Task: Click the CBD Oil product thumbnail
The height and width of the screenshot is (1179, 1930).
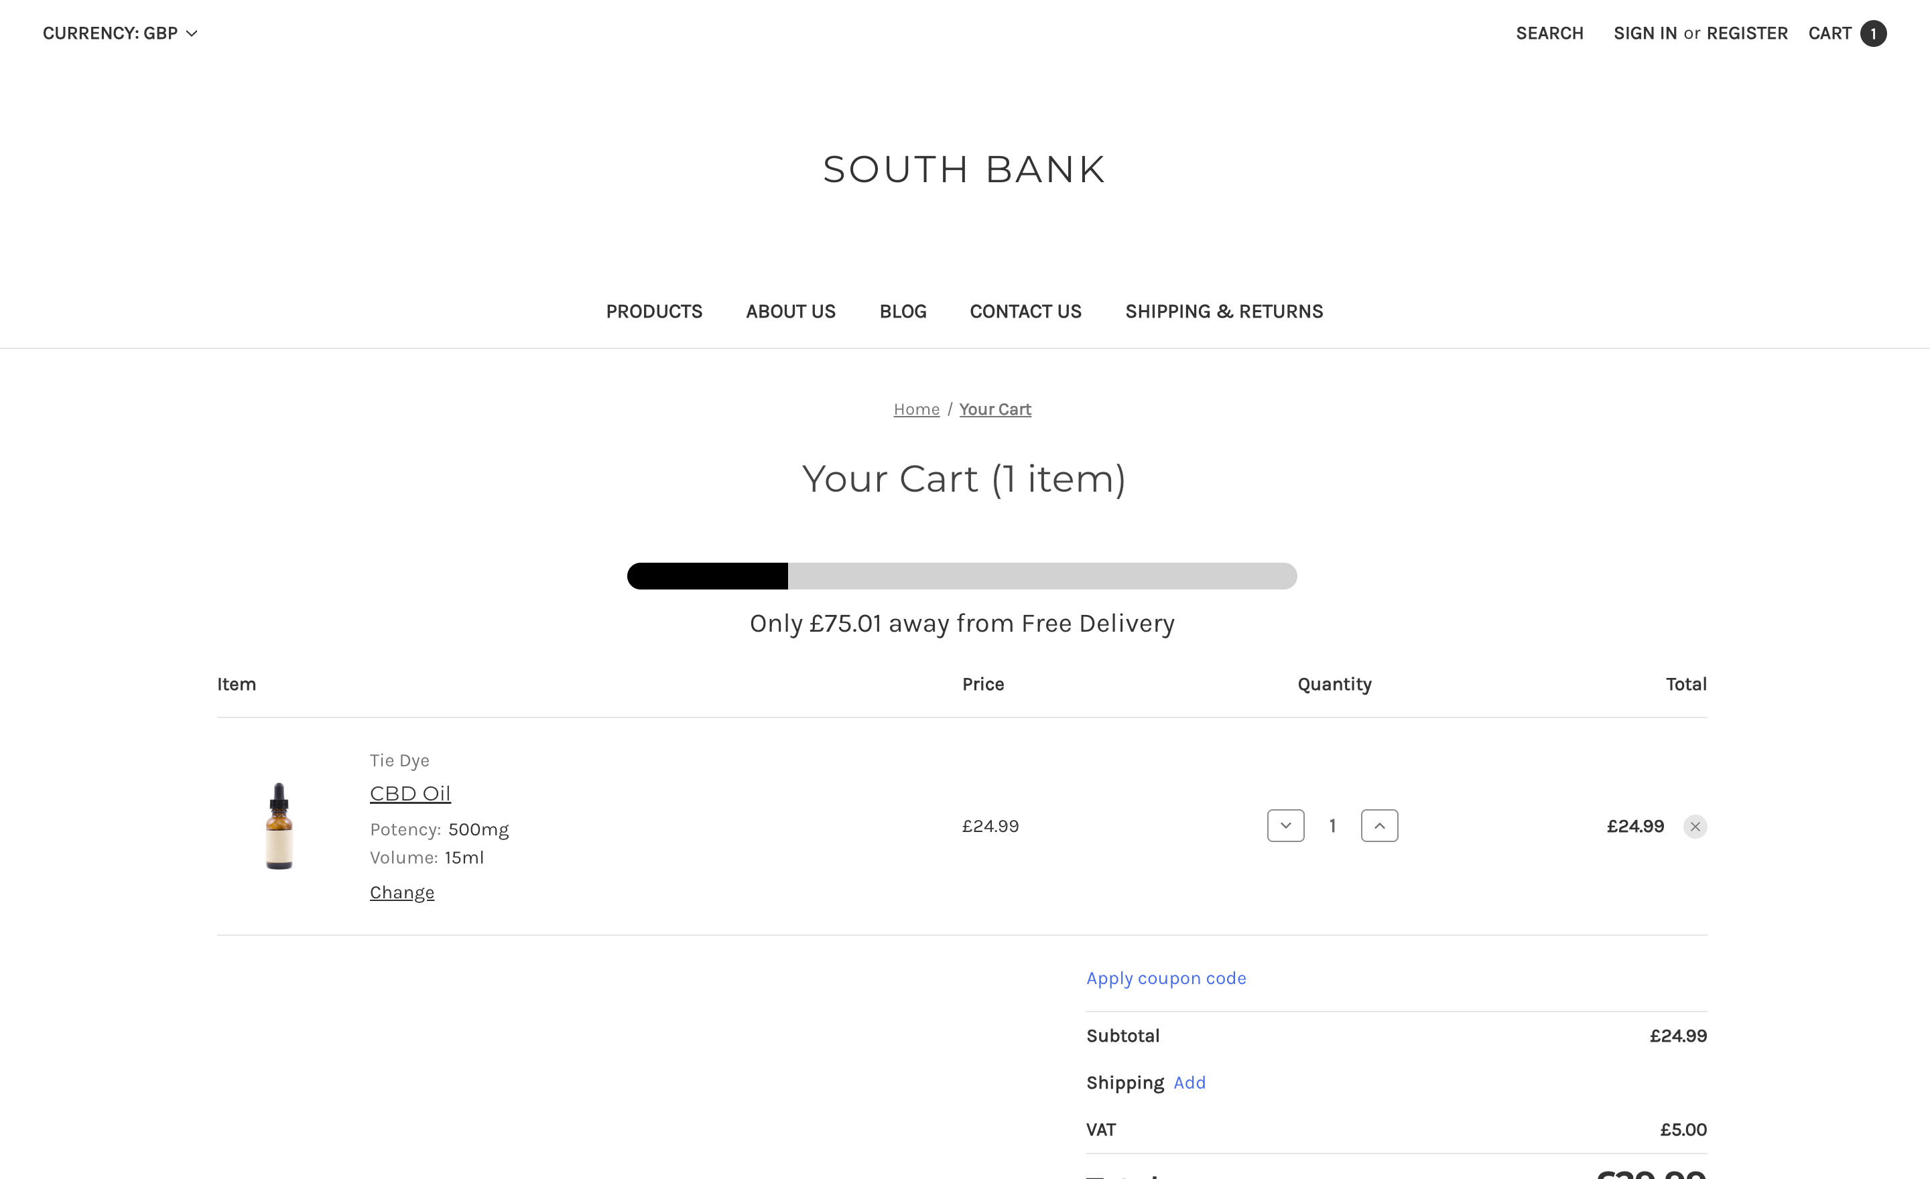Action: (x=279, y=825)
